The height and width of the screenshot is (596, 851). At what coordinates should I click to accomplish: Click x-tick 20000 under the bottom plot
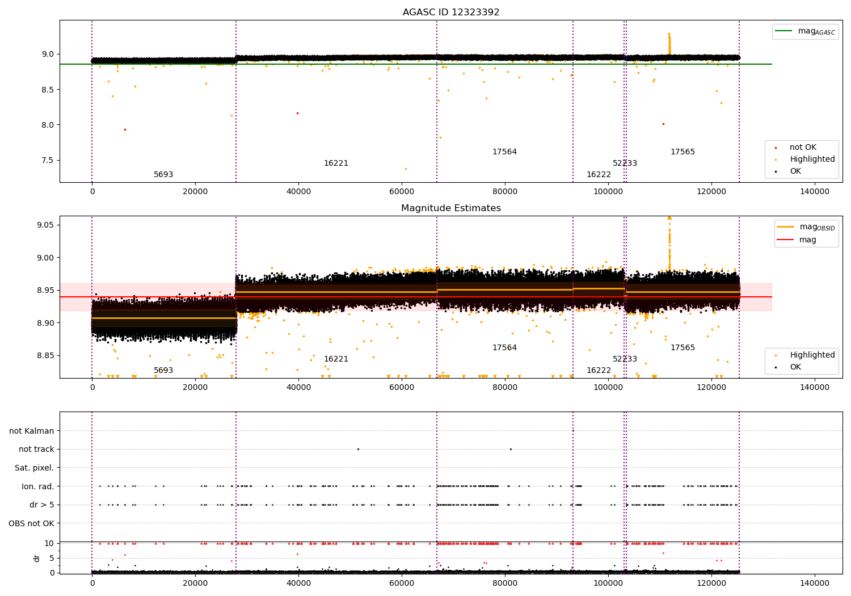tap(195, 584)
